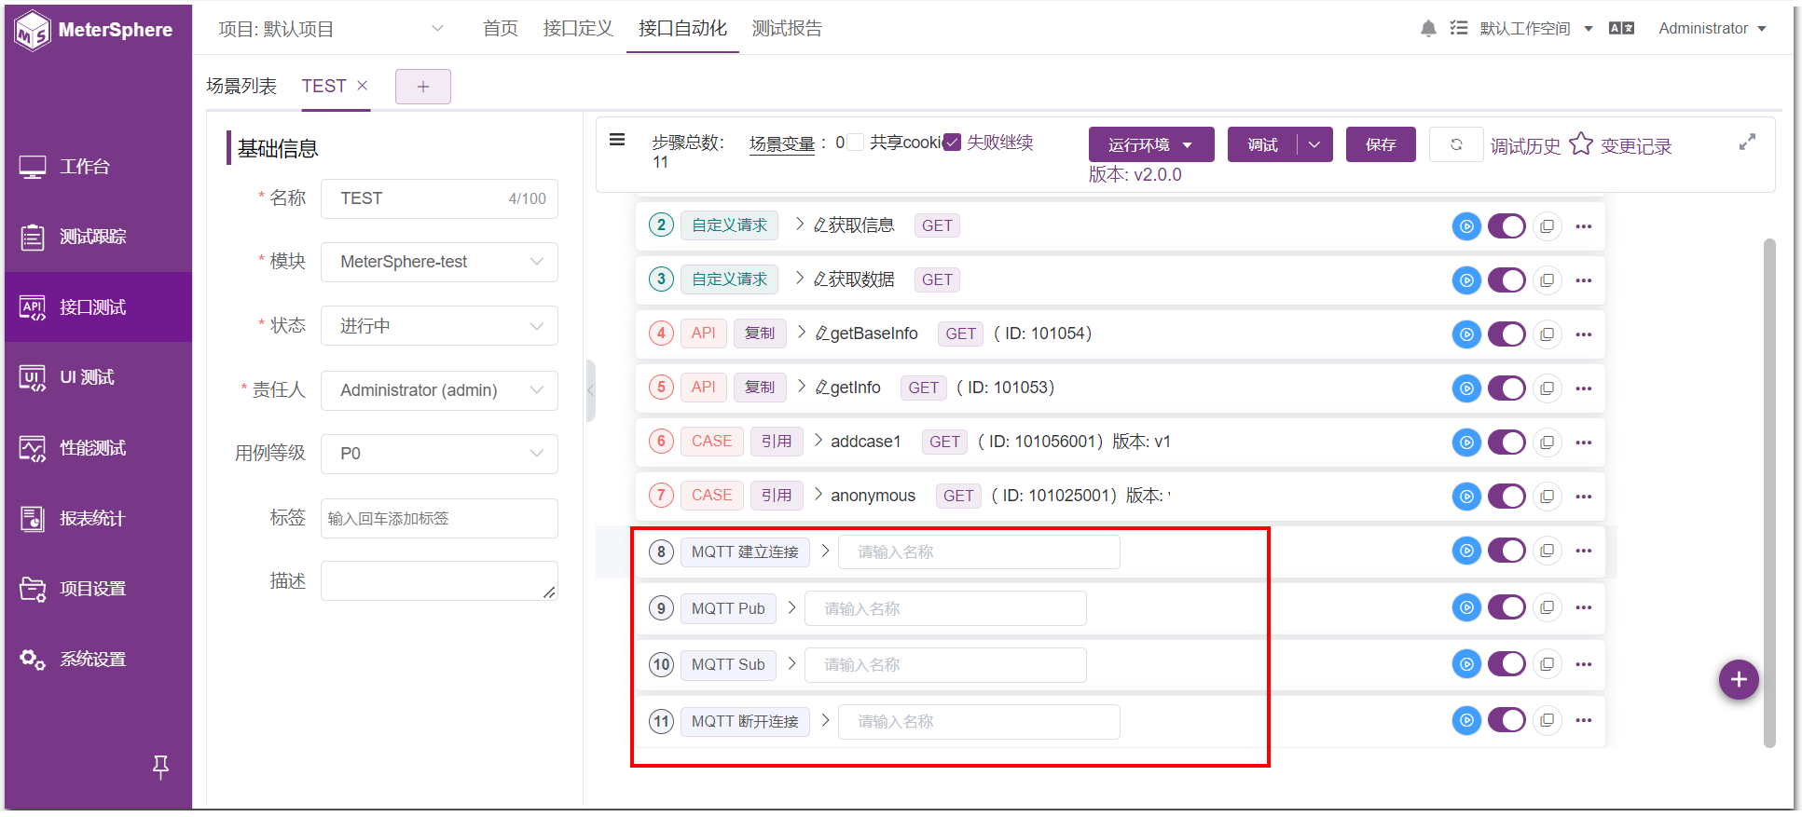Pin the sidebar menu
This screenshot has height=817, width=1802.
pyautogui.click(x=160, y=767)
